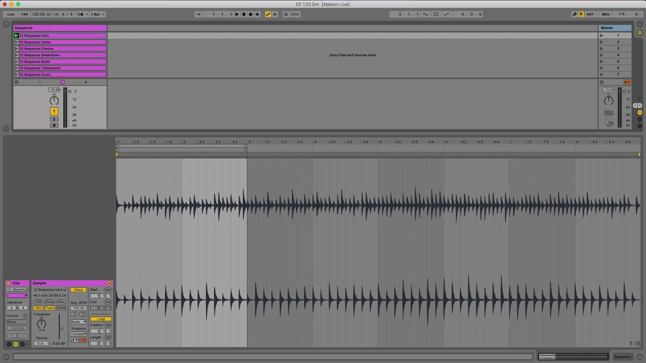Disable the clip Loop switch
Image resolution: width=646 pixels, height=363 pixels.
101,319
